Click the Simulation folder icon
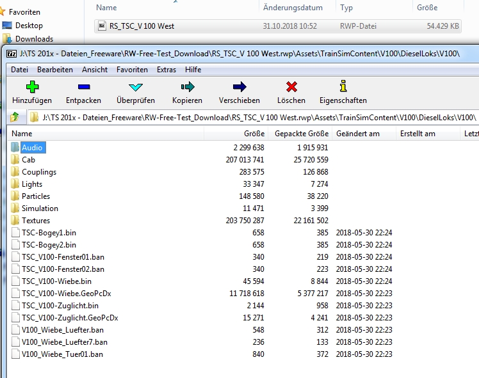This screenshot has width=479, height=378. tap(15, 209)
